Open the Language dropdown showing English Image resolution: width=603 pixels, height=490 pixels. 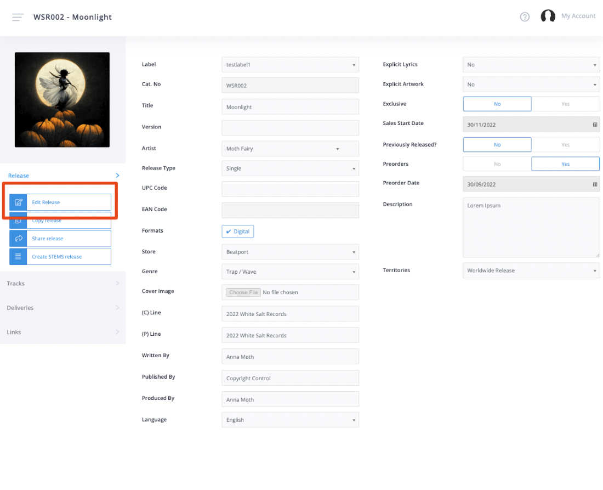(291, 420)
